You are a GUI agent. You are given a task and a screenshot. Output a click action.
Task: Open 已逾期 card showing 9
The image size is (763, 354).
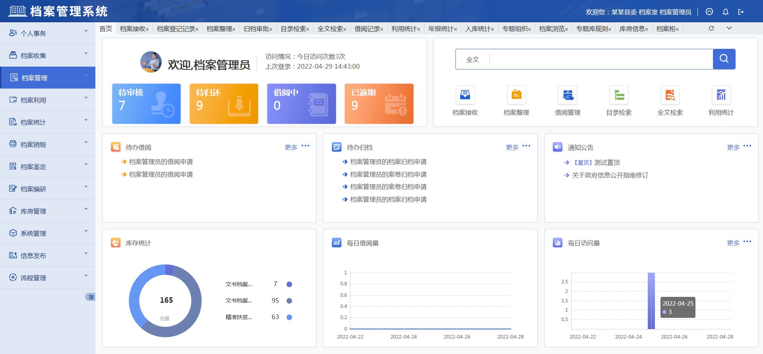point(379,104)
